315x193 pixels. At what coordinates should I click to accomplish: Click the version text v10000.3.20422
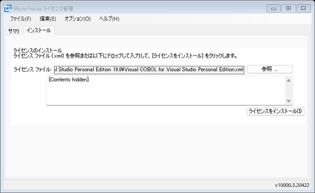(292, 185)
